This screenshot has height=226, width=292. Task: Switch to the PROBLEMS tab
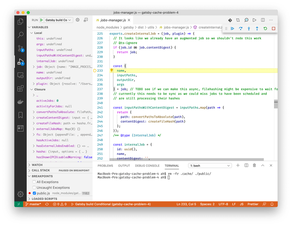(x=105, y=165)
